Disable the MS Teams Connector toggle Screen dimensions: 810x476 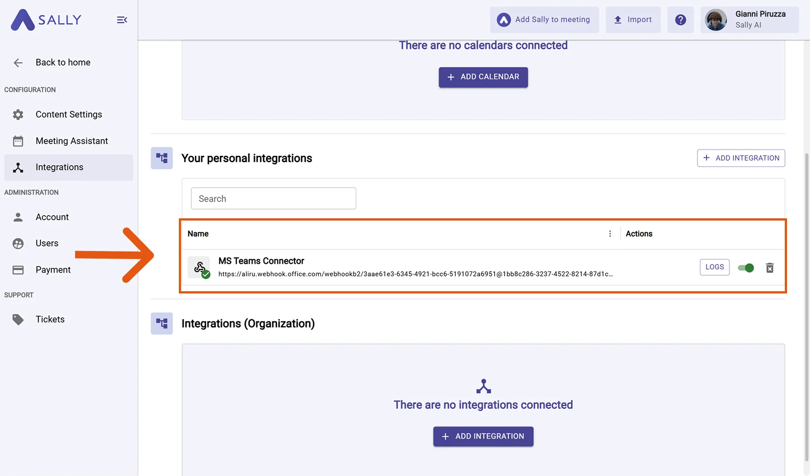pos(746,268)
